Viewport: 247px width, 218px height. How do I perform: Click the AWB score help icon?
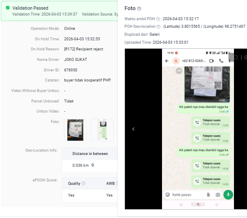tap(117, 183)
